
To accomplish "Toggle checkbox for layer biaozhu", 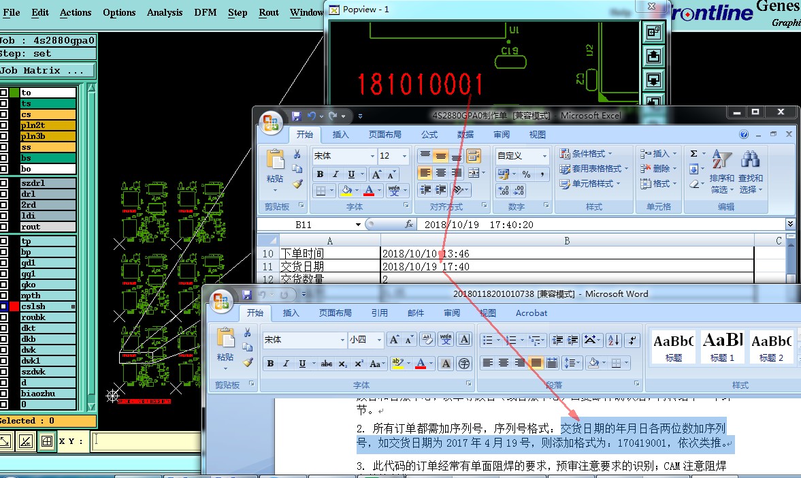I will tap(3, 393).
